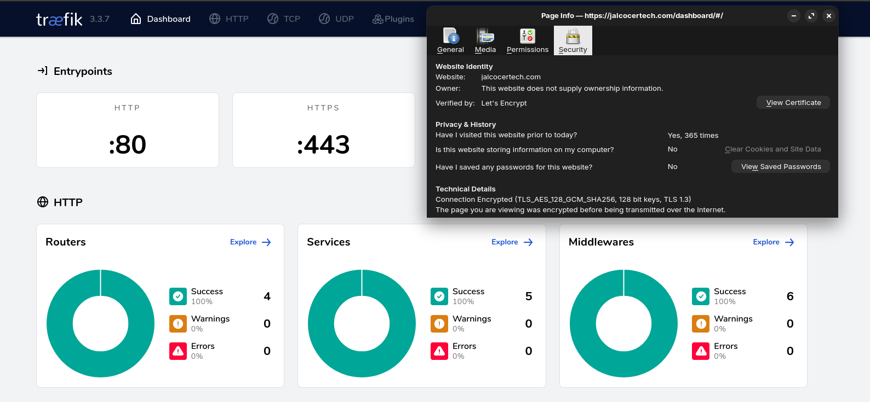Click the Services Warnings icon
The image size is (870, 402).
439,324
